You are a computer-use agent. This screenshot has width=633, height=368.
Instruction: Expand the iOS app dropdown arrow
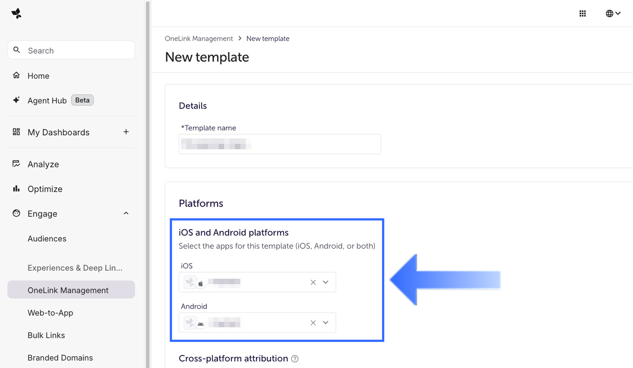coord(325,282)
